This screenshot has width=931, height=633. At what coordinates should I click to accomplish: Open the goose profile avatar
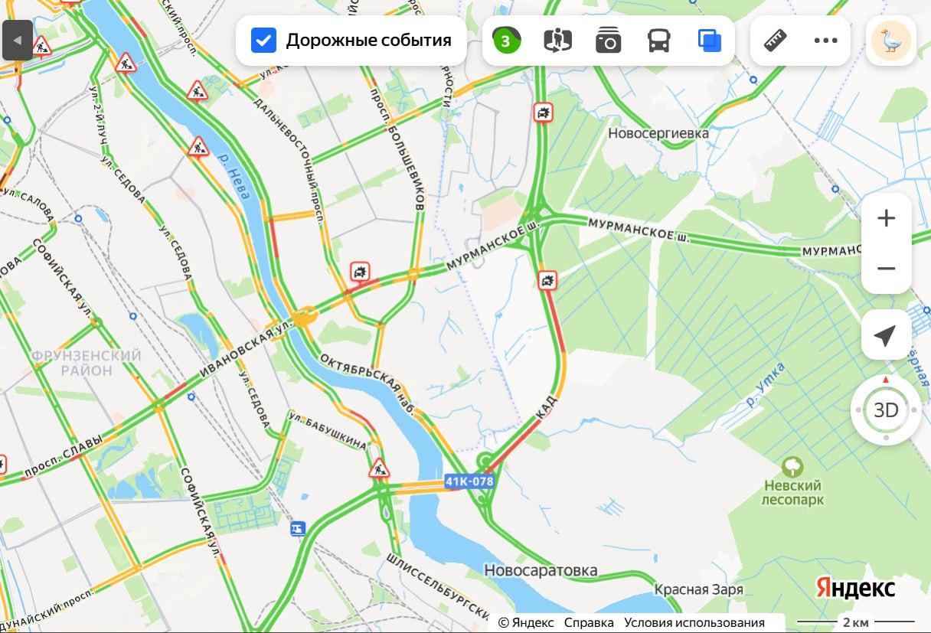click(x=891, y=40)
